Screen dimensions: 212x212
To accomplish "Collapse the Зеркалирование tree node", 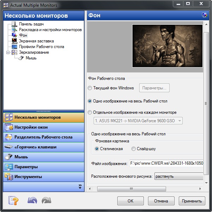I will point(8,52).
